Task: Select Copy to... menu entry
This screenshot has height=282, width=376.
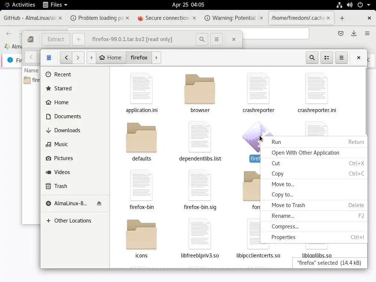Action: click(314, 195)
